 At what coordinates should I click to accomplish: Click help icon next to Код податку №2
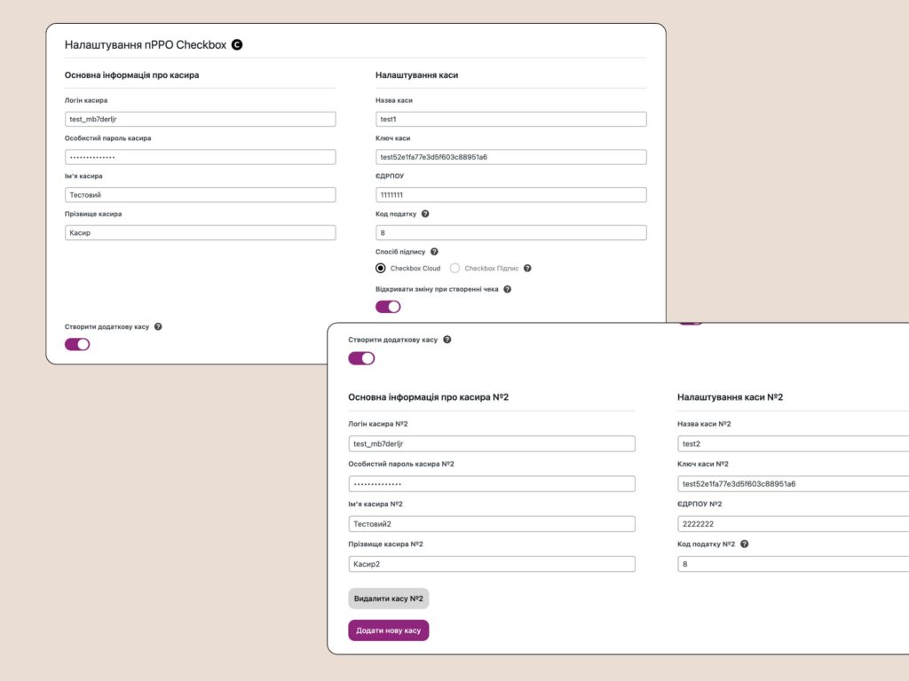[x=745, y=544]
